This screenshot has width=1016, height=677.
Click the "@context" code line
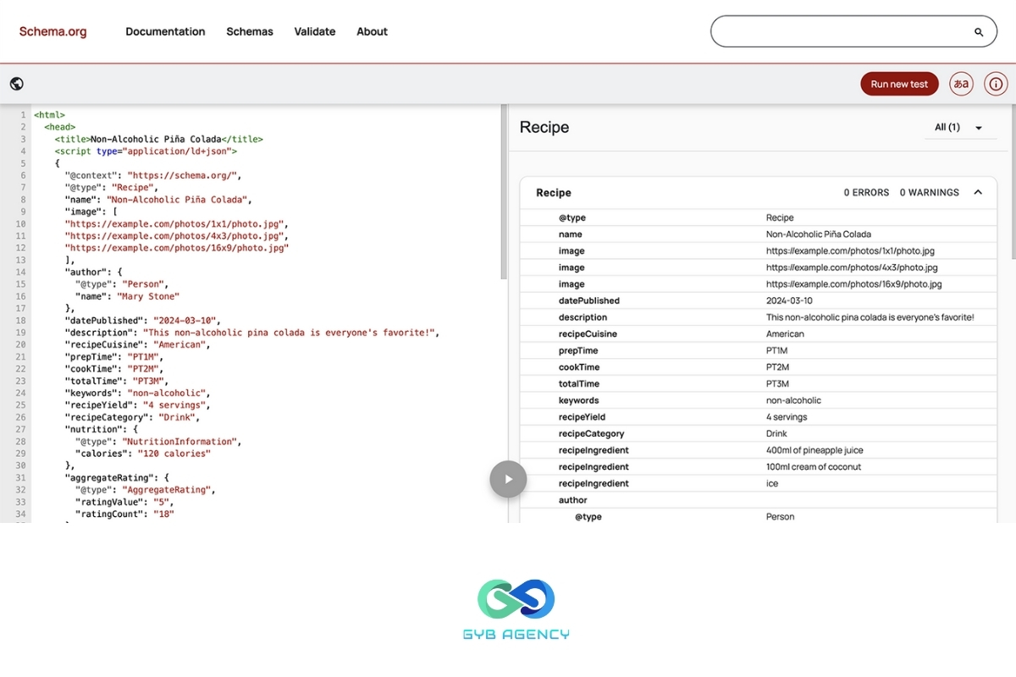(x=153, y=175)
